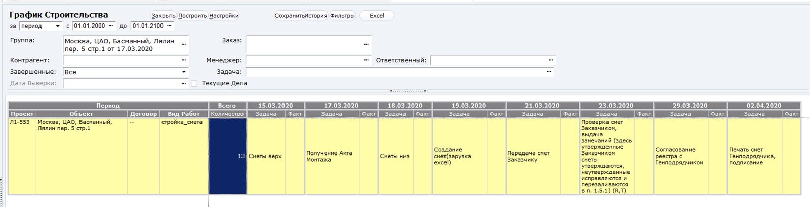Select the Сметы верх task cell
The width and height of the screenshot is (810, 207).
point(266,156)
